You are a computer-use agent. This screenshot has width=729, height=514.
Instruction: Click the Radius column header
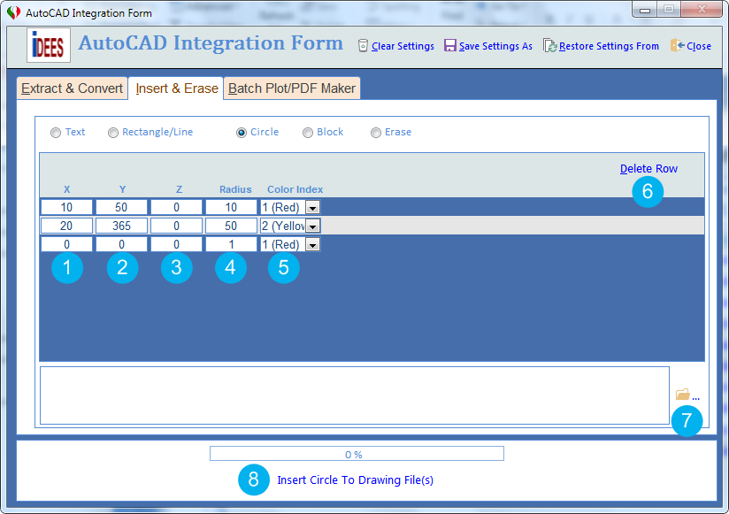pyautogui.click(x=235, y=189)
